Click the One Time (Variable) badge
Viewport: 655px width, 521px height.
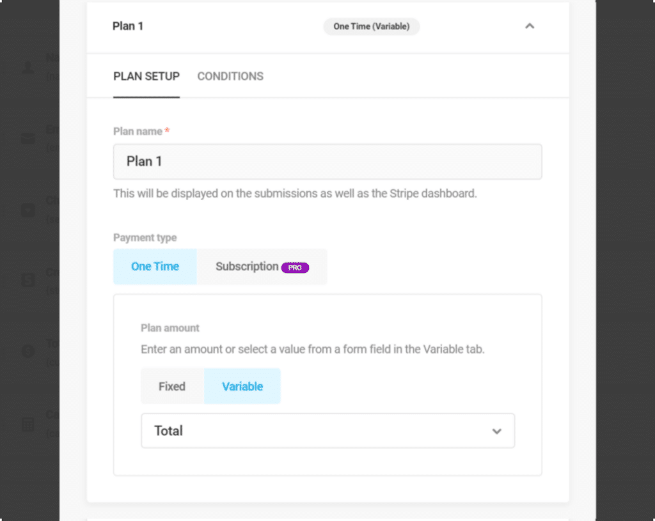[x=371, y=27]
